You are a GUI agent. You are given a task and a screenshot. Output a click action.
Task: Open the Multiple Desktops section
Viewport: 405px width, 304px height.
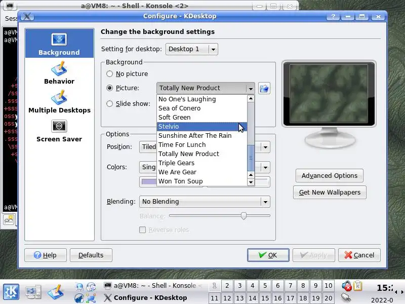coord(59,102)
